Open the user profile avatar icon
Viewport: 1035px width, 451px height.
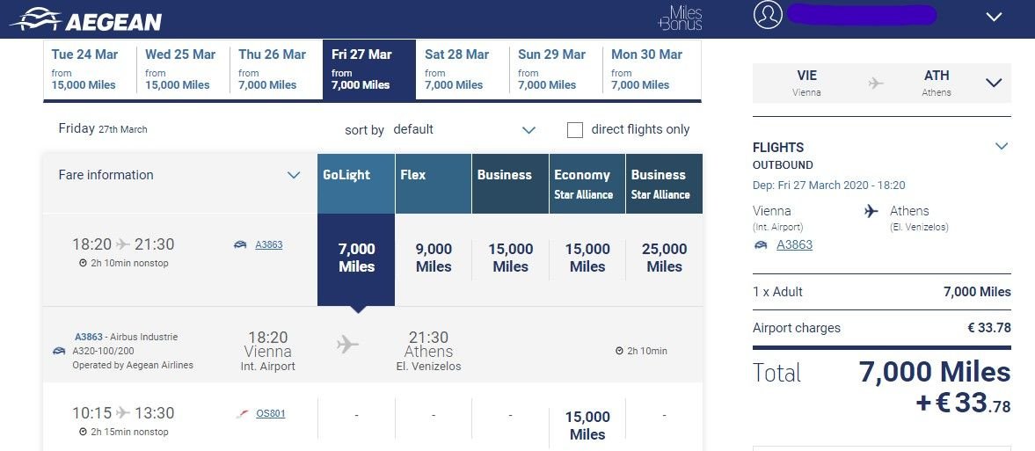[x=768, y=15]
